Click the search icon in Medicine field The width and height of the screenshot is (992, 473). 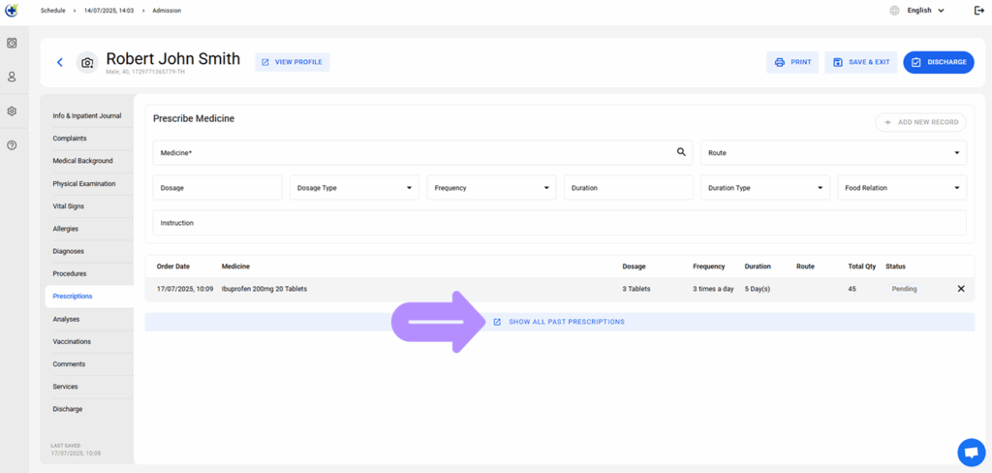681,152
